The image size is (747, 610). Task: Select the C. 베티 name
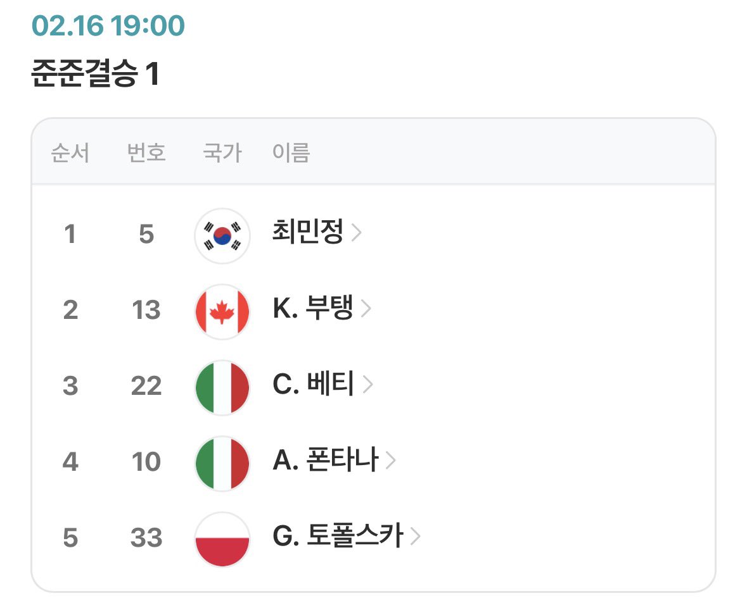[x=314, y=385]
